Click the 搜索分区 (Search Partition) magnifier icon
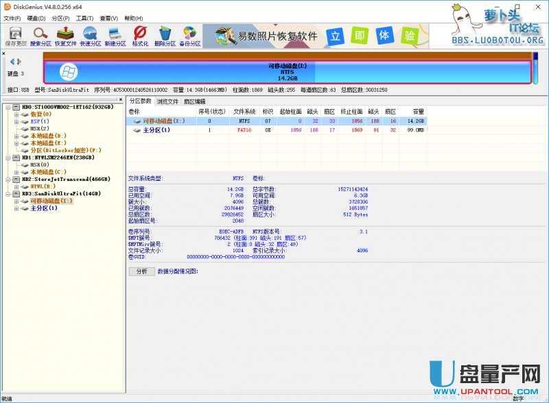This screenshot has height=403, width=549. [40, 36]
